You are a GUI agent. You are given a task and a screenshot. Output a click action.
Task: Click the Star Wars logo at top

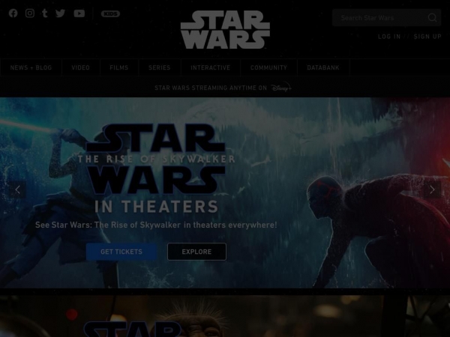click(x=225, y=30)
